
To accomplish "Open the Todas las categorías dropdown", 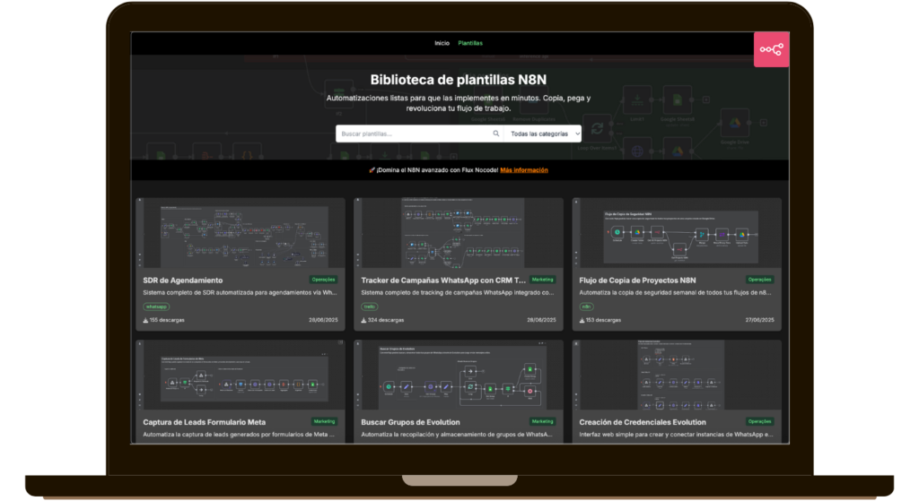I will (545, 134).
